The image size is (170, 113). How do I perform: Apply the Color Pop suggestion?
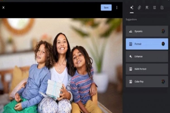147,82
